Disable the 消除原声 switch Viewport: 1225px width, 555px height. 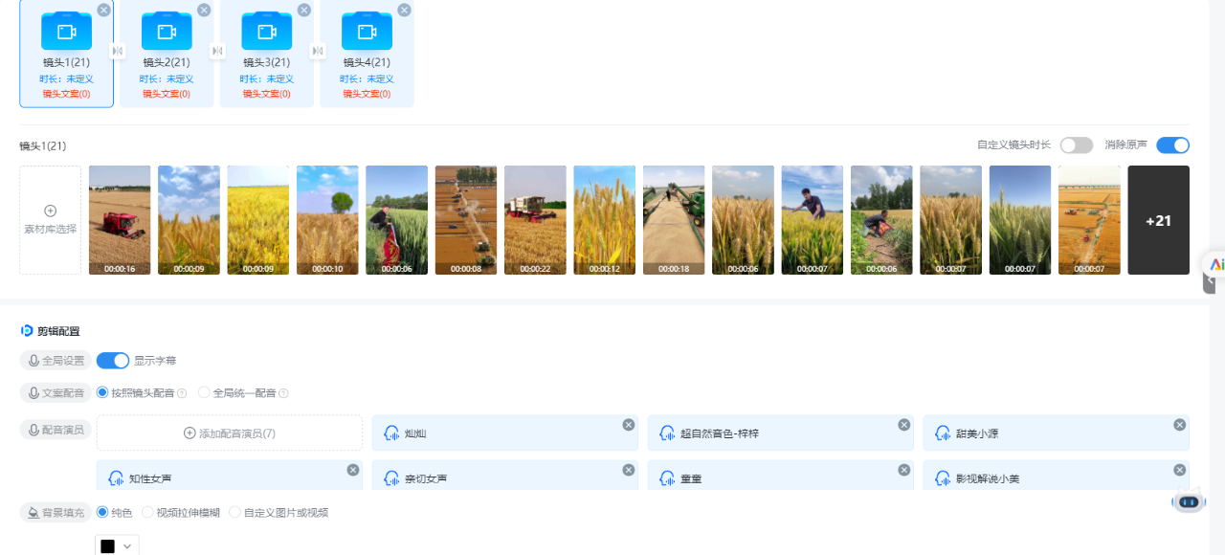(1172, 145)
